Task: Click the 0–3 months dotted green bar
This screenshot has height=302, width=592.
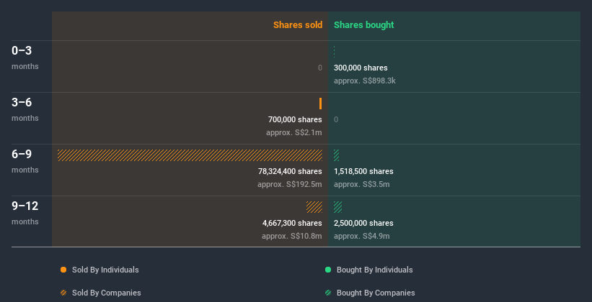Action: [x=335, y=52]
